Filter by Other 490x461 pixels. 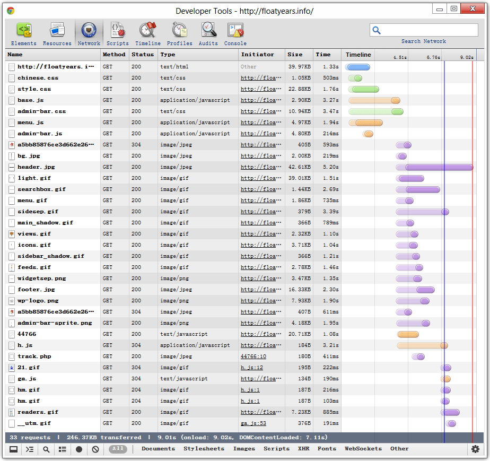pyautogui.click(x=399, y=448)
